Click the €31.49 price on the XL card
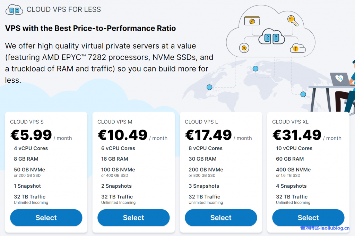The width and height of the screenshot is (355, 236). coord(297,135)
